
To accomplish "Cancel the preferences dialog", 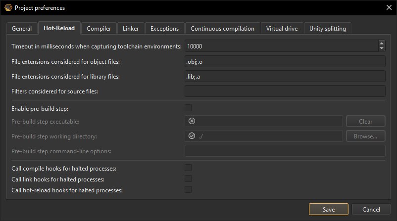I will coord(371,209).
